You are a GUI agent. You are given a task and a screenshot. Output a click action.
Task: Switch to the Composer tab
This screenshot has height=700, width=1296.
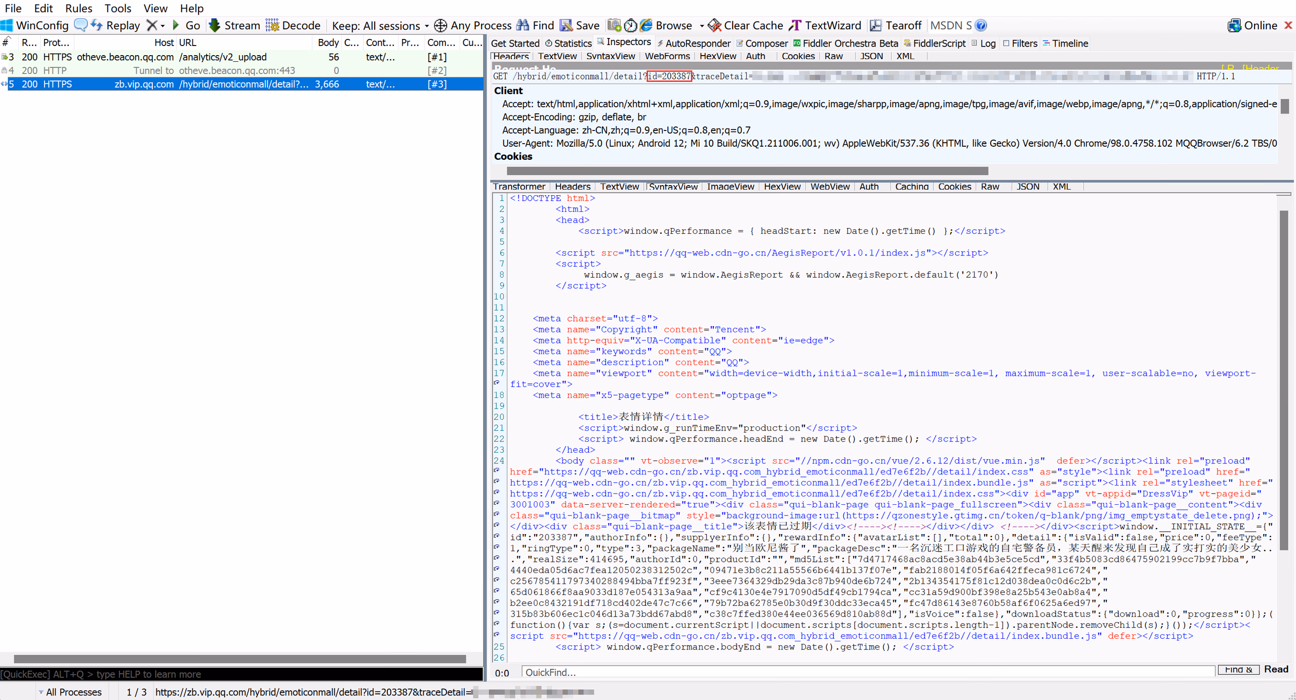(762, 43)
